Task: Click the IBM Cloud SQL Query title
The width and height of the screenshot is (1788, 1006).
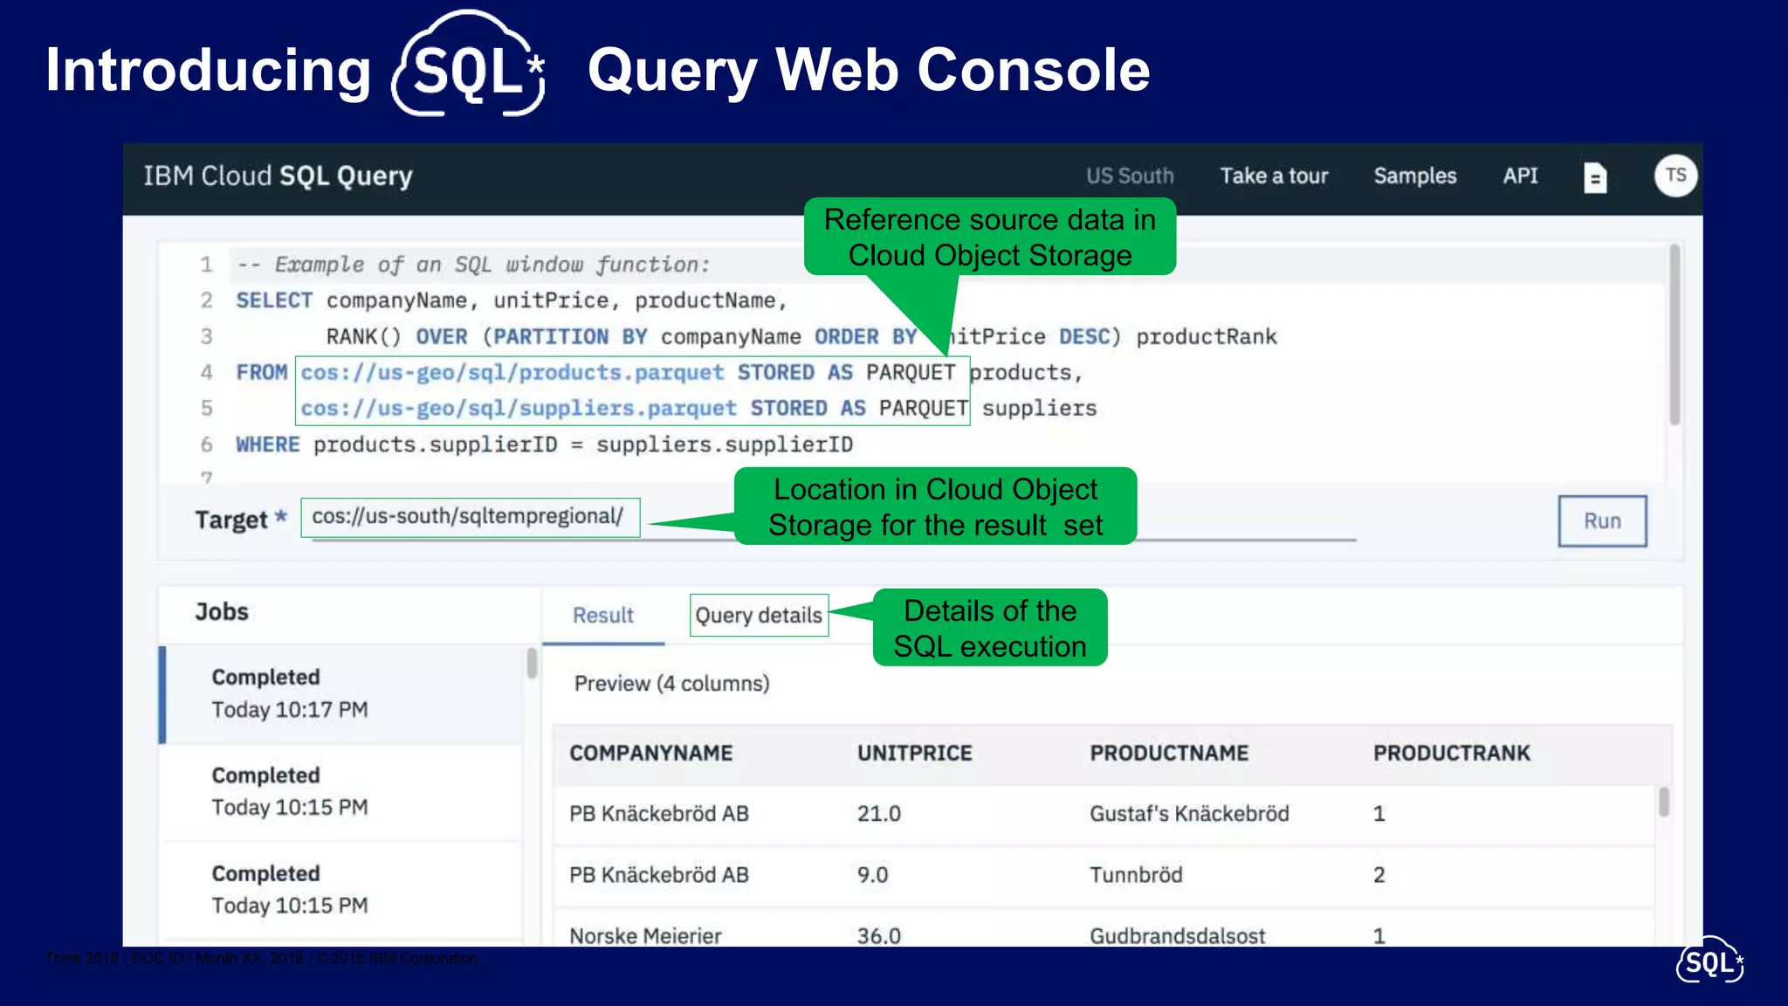Action: pos(278,176)
